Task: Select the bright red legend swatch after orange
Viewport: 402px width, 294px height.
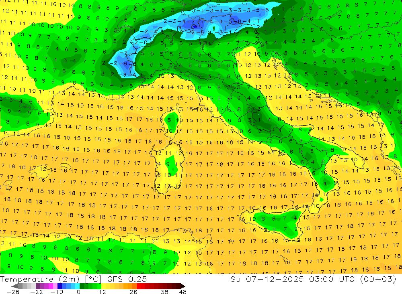Action: click(x=139, y=286)
